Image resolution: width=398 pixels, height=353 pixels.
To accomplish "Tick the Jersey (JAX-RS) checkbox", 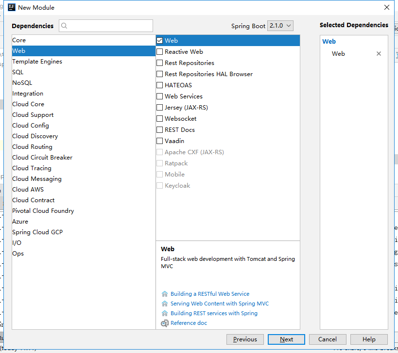I will 160,107.
